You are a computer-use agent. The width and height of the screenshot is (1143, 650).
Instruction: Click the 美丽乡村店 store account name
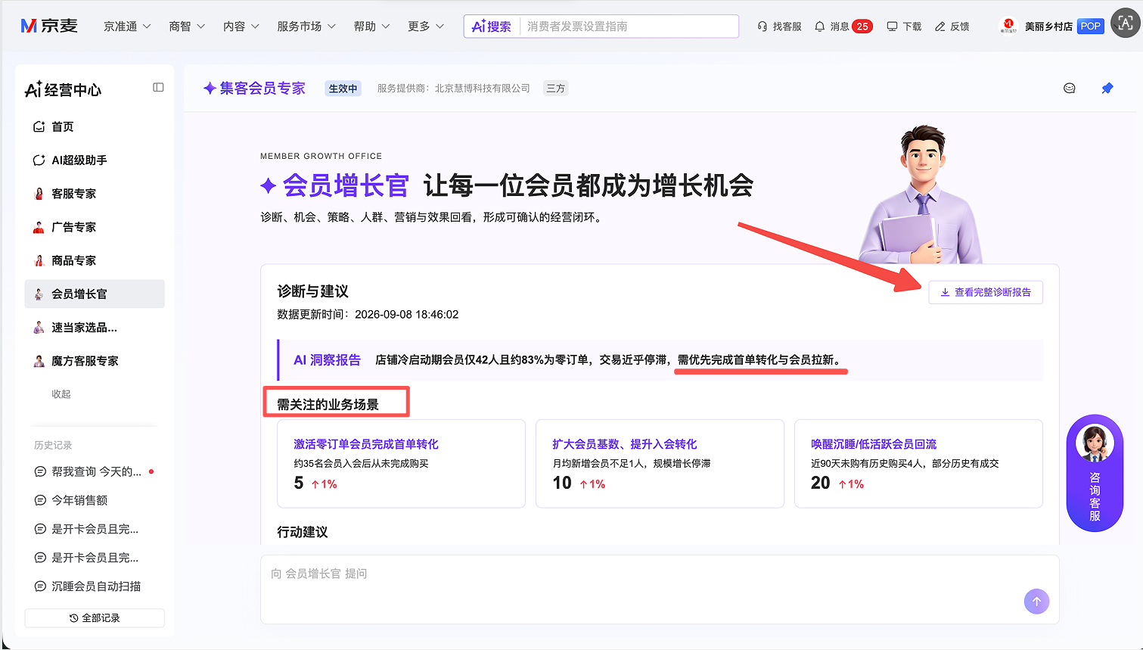[1048, 26]
